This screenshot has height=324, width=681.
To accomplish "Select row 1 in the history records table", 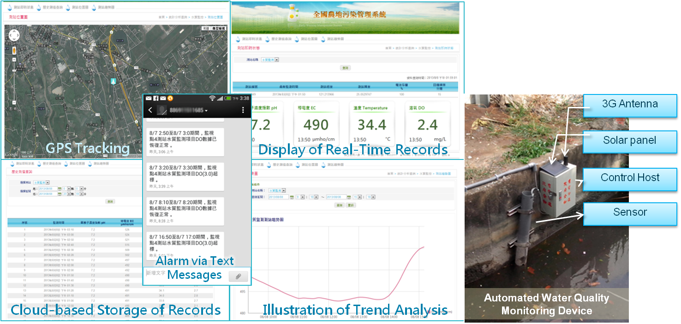I will click(110, 230).
